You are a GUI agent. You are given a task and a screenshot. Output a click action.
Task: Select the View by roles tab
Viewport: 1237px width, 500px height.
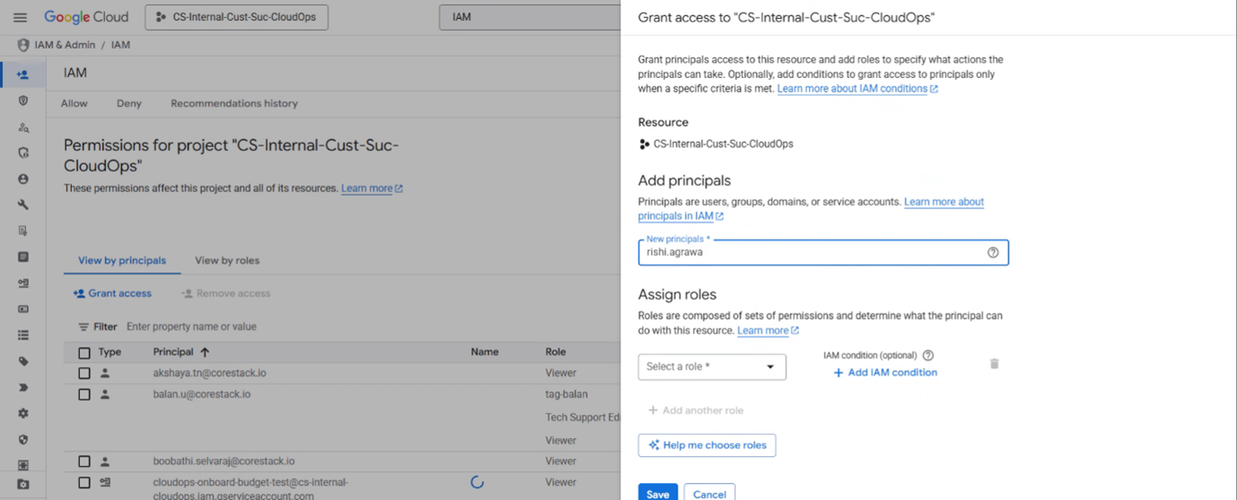tap(227, 260)
